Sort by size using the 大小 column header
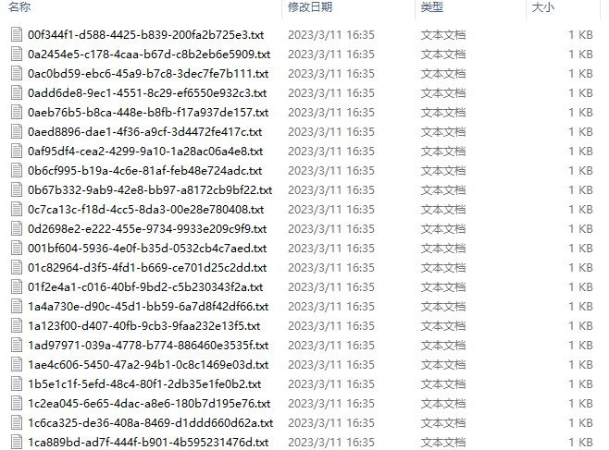Viewport: 609px width, 450px height. [543, 7]
